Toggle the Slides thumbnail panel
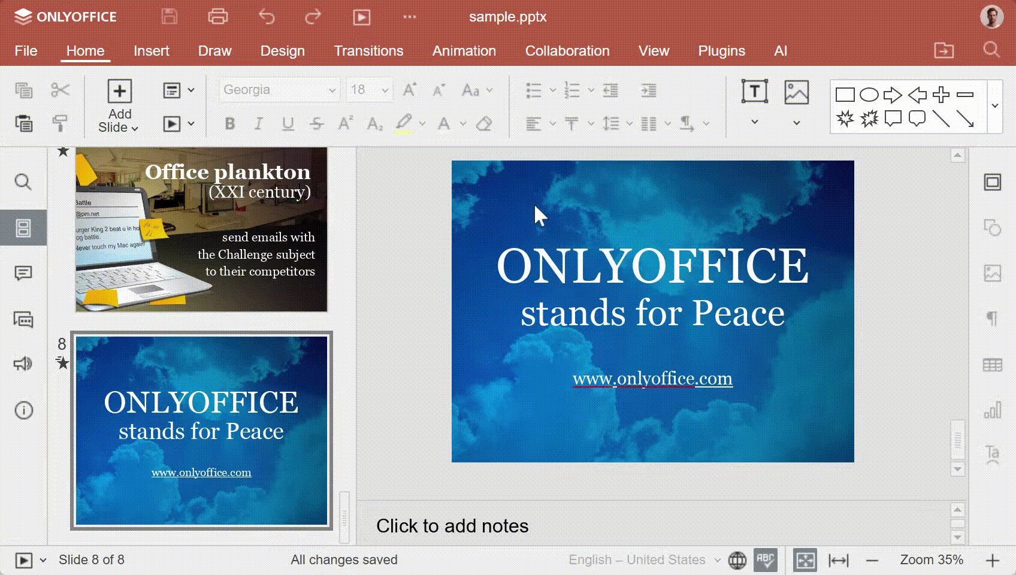This screenshot has height=575, width=1016. 23,228
